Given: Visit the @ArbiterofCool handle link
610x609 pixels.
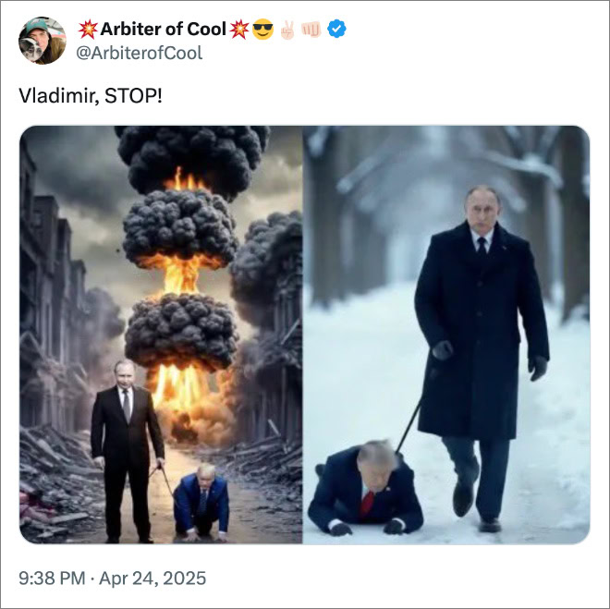Looking at the screenshot, I should (139, 53).
